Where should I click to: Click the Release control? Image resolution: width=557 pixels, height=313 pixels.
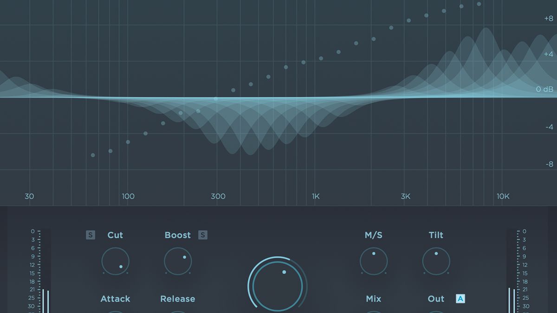click(x=178, y=299)
